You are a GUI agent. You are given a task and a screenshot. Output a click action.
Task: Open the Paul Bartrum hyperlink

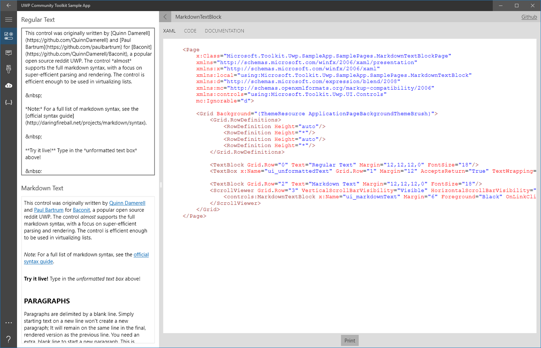click(49, 210)
